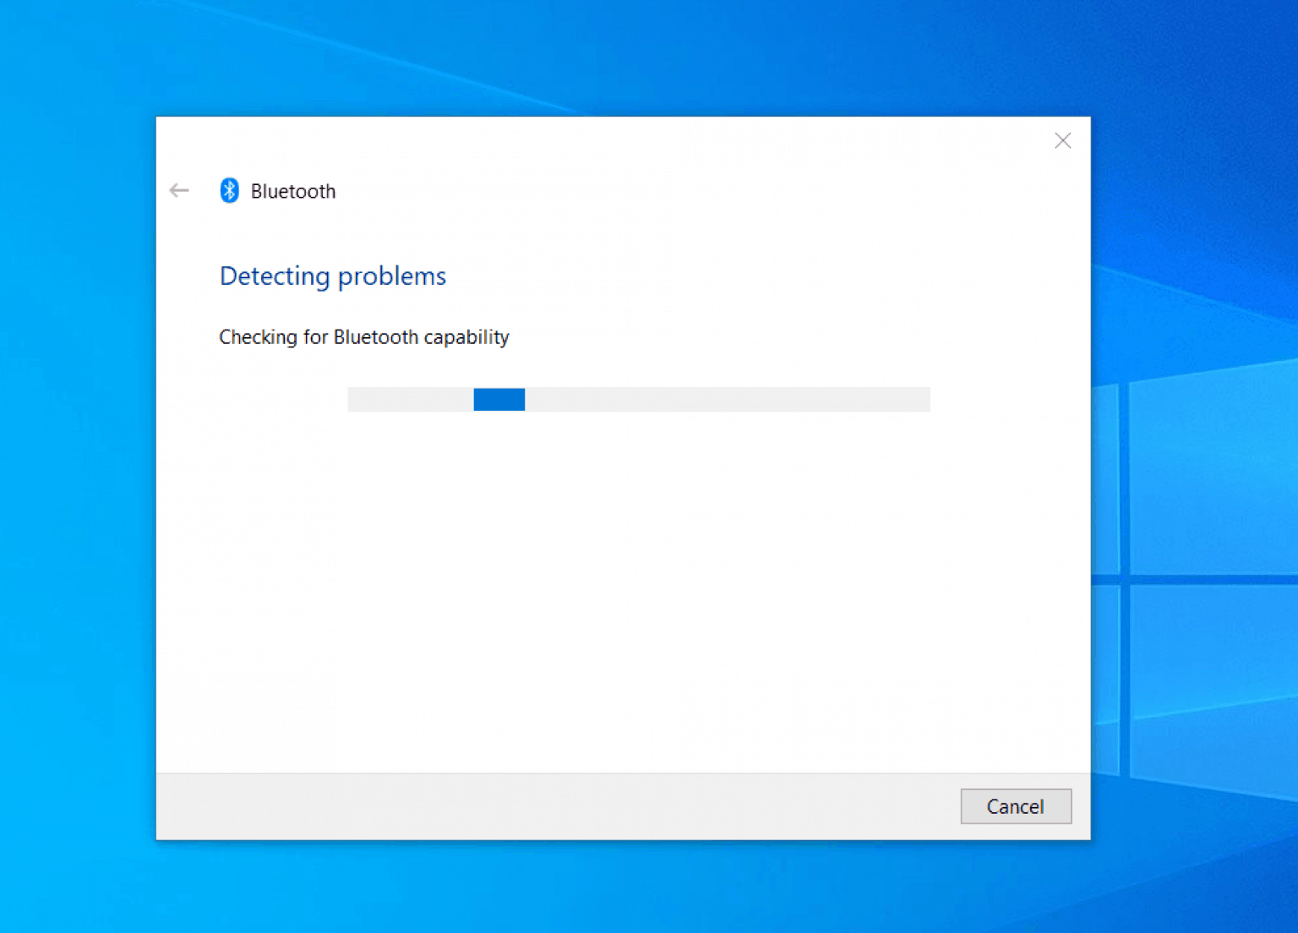The height and width of the screenshot is (933, 1298).
Task: Go back using the arrow icon
Action: [179, 190]
